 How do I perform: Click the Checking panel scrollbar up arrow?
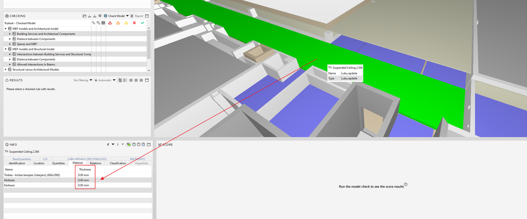pos(148,28)
